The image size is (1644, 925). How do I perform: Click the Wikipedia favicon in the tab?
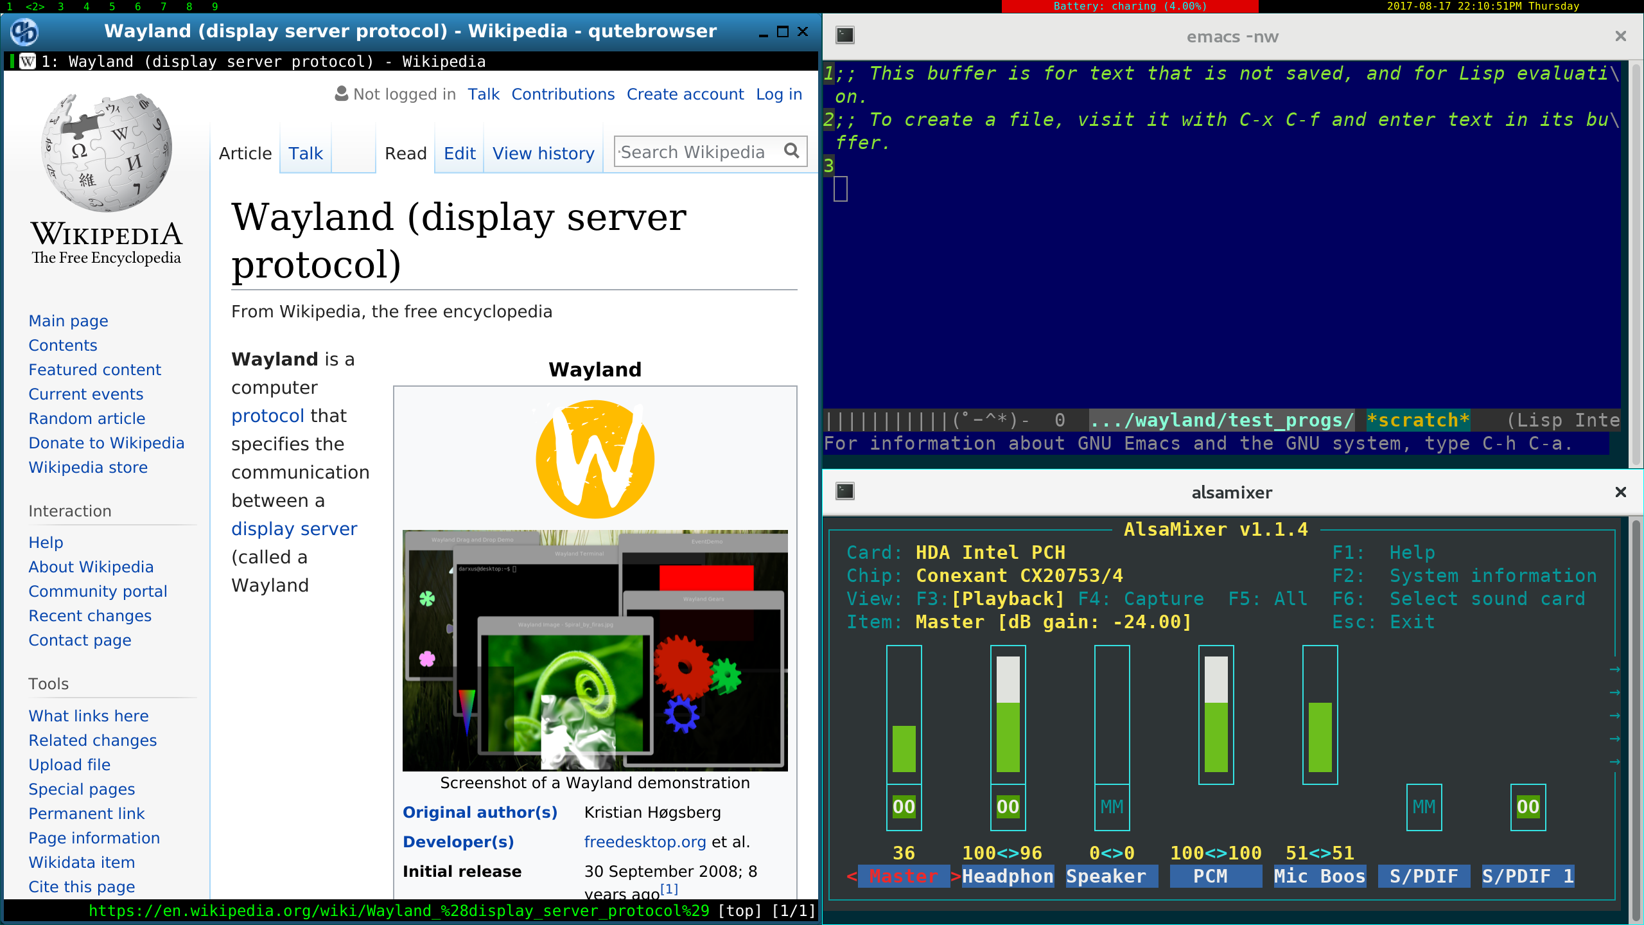(28, 62)
